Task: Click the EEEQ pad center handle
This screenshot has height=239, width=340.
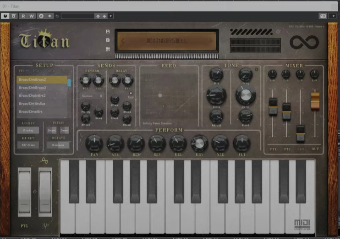Action: [160, 95]
